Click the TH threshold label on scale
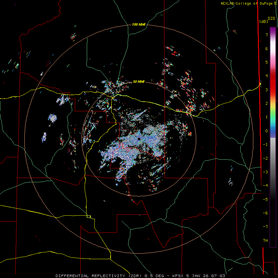Screen dimensions: 278x278 coord(265,241)
